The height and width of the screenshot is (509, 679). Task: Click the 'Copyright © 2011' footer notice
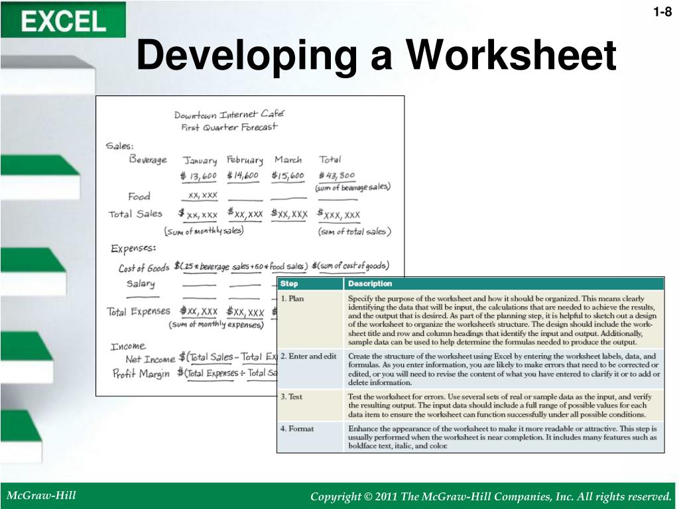pyautogui.click(x=490, y=496)
